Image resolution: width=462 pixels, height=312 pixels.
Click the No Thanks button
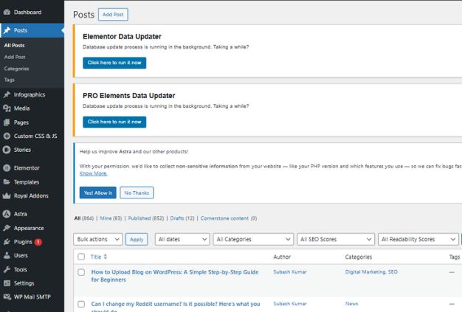137,193
